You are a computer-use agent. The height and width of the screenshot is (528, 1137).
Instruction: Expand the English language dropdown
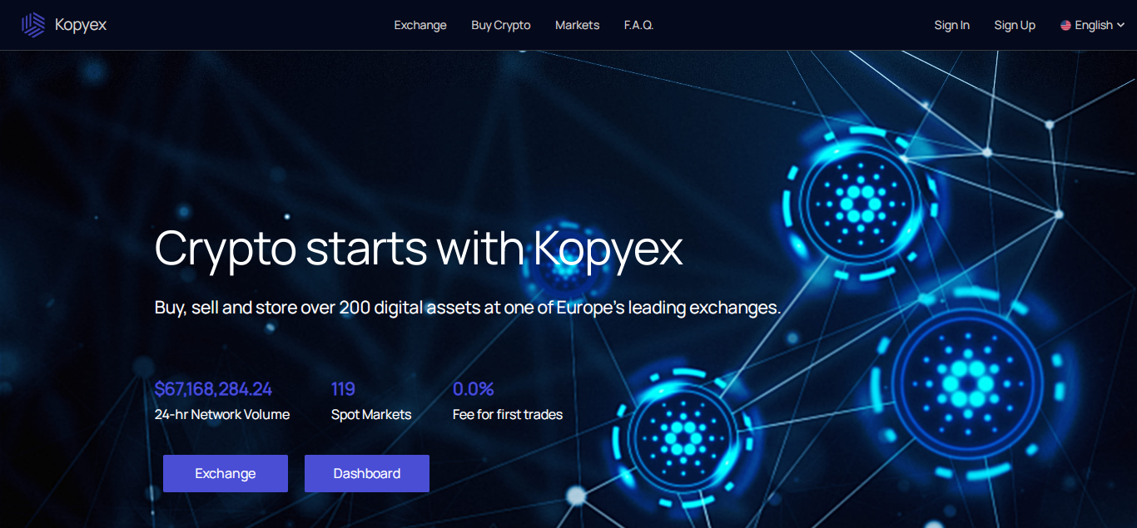click(1092, 26)
